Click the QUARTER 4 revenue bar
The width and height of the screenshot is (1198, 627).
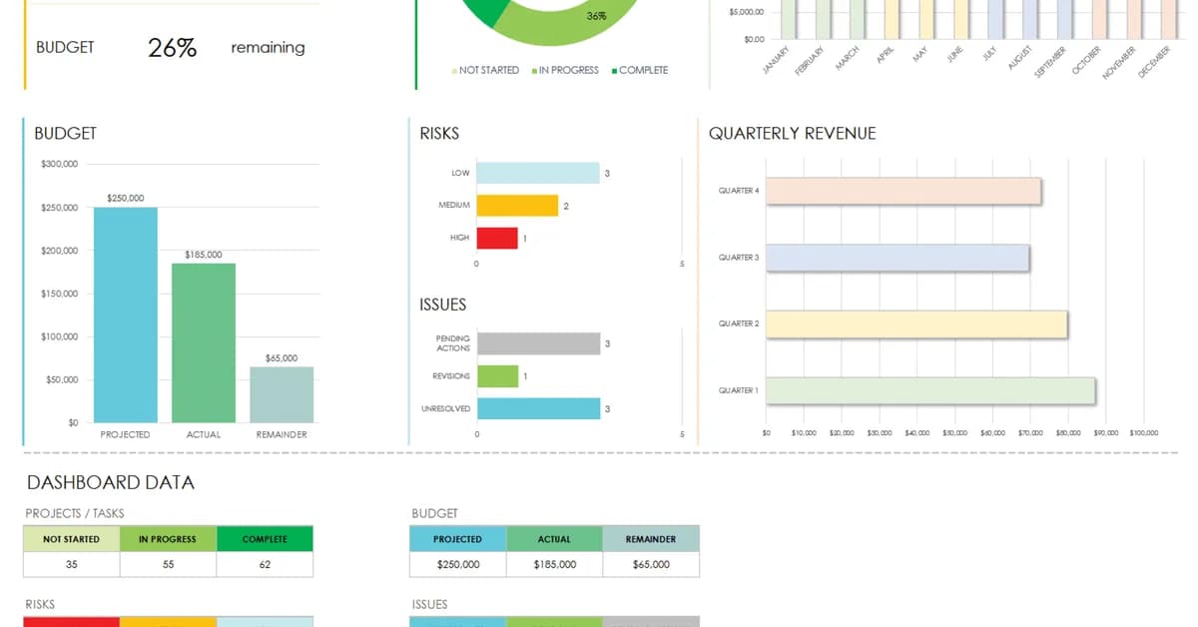point(903,191)
